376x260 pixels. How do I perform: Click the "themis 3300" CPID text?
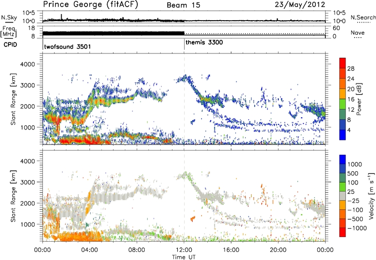[204, 43]
